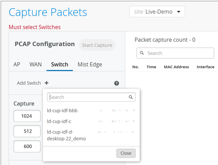Screen dimensions: 218x165
Task: Click the plus icon beside Add Switch
Action: (x=46, y=83)
